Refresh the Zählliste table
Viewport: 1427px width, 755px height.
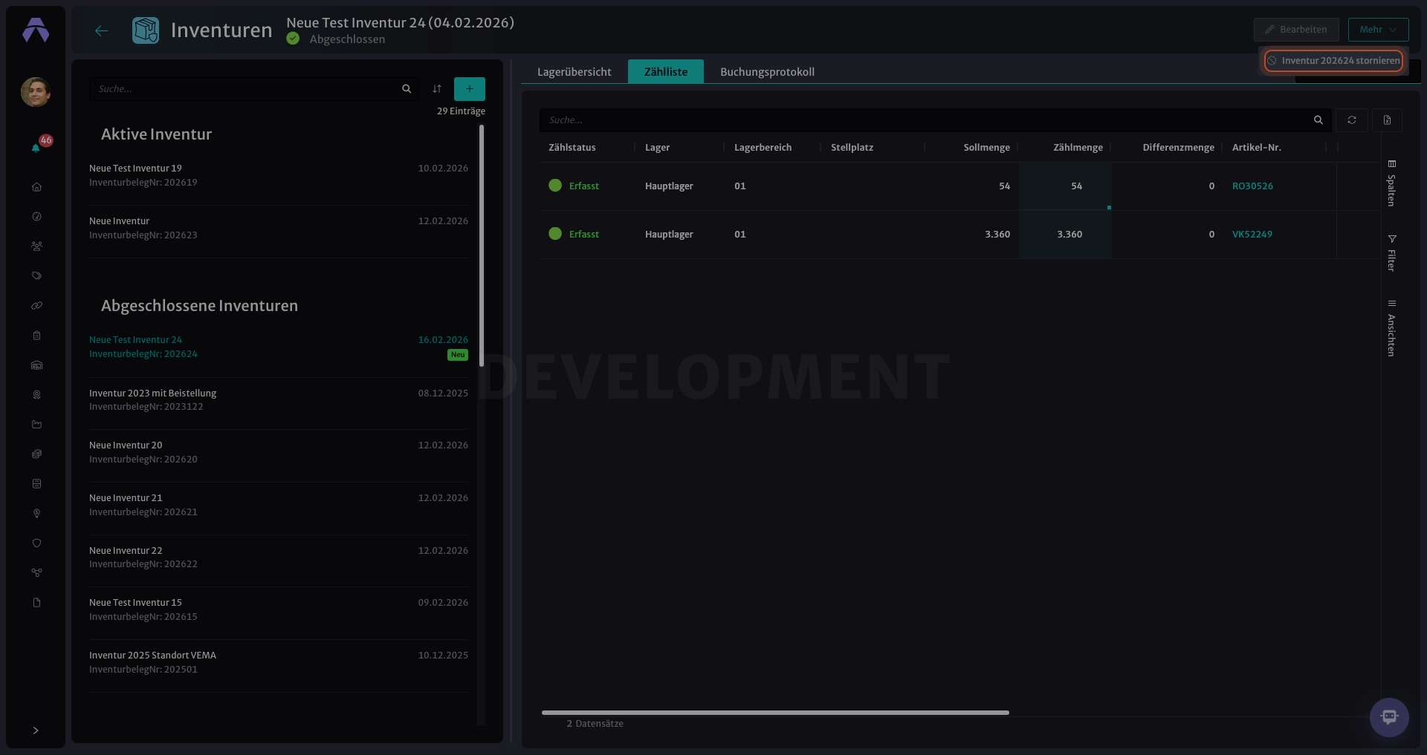point(1352,120)
